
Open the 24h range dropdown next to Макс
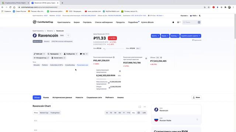tap(138, 48)
